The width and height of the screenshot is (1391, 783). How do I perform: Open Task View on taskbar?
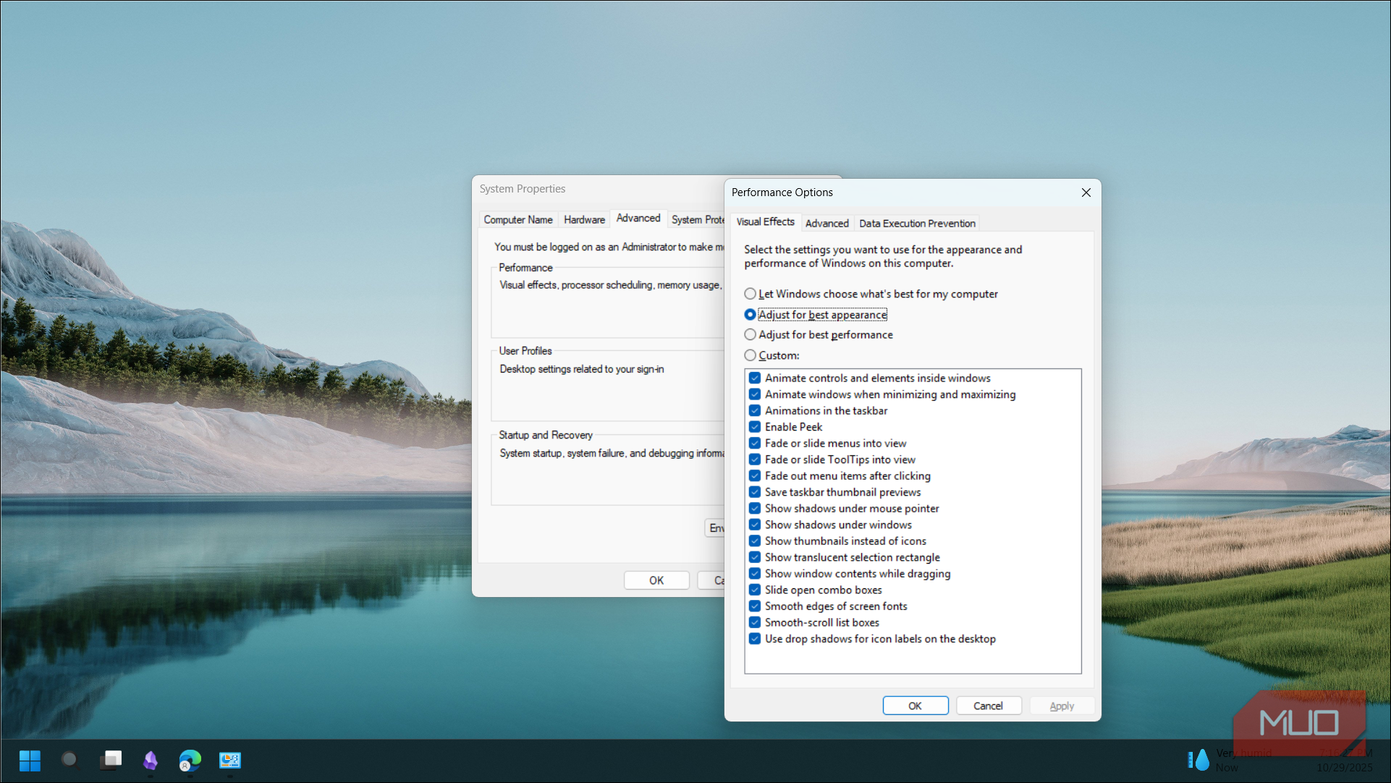coord(111,761)
